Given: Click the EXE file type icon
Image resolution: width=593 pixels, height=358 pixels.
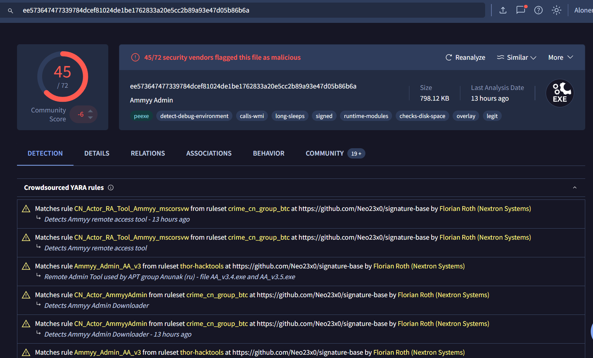Looking at the screenshot, I should coord(559,93).
